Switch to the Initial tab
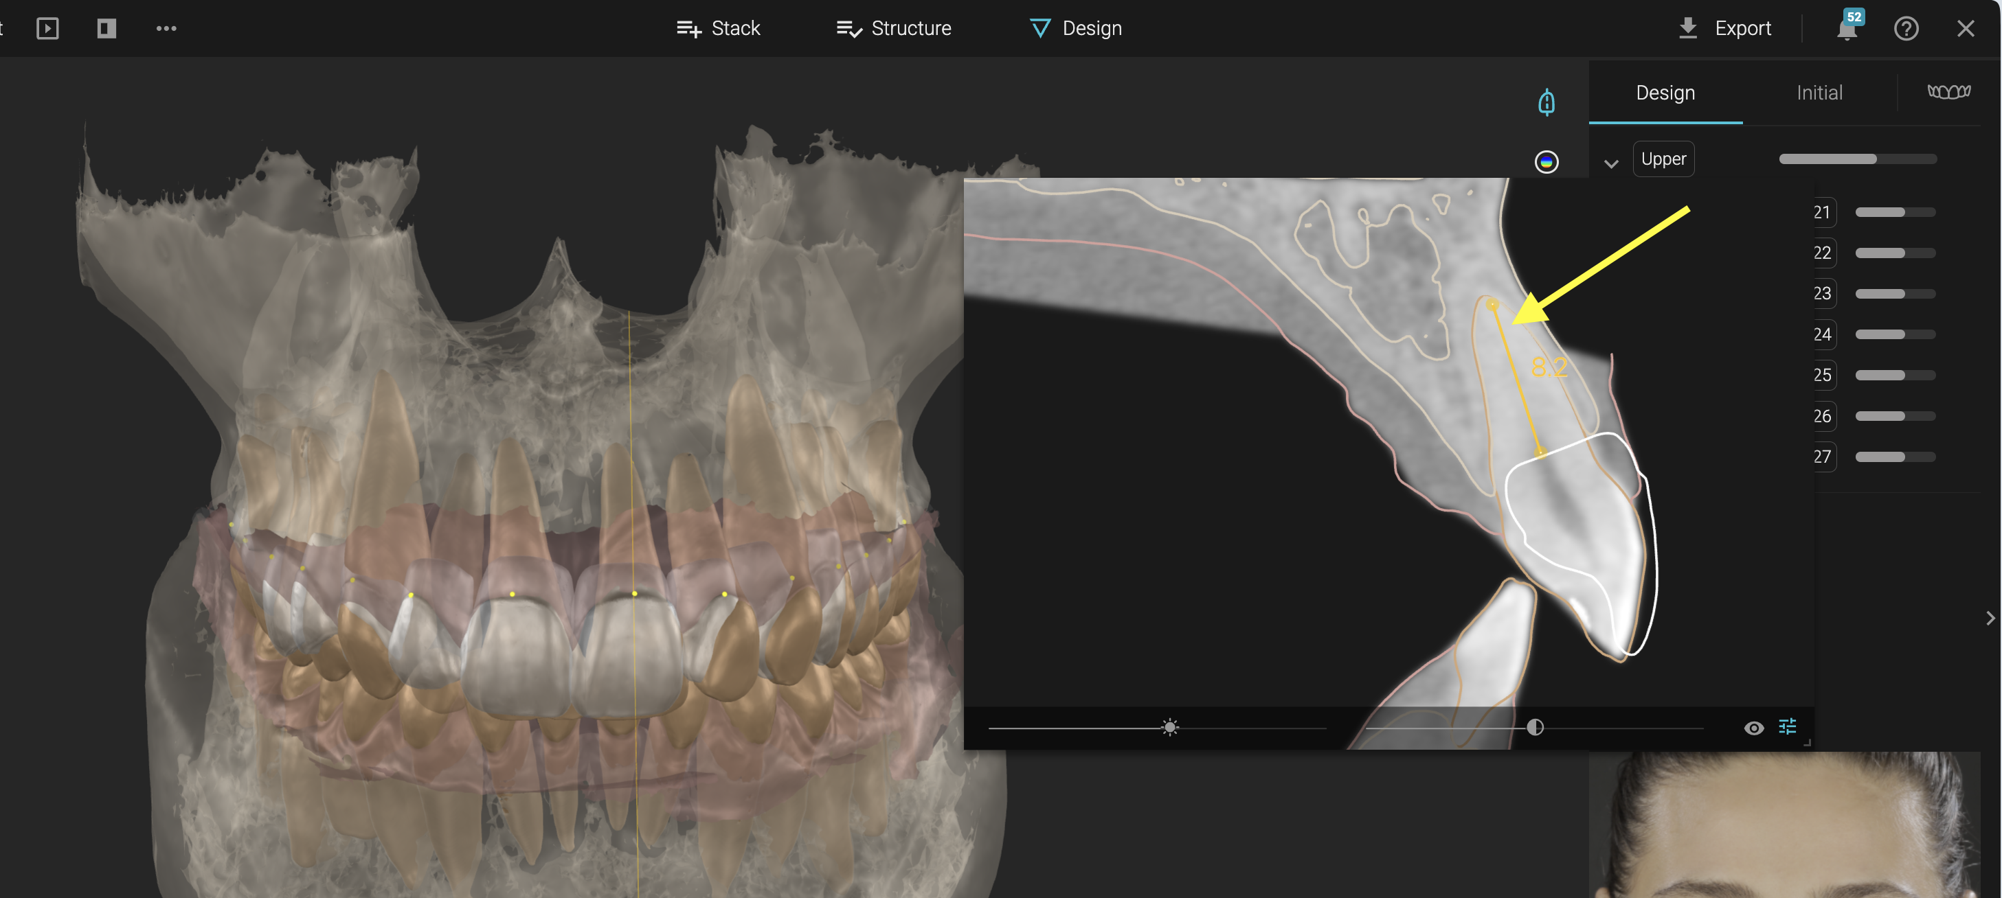The image size is (2002, 898). click(1819, 93)
